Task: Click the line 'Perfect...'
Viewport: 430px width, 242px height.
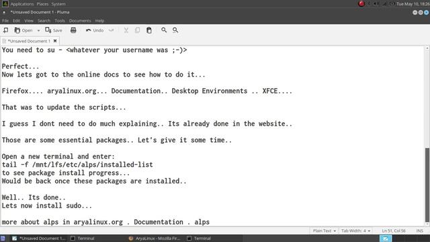Action: pyautogui.click(x=21, y=67)
